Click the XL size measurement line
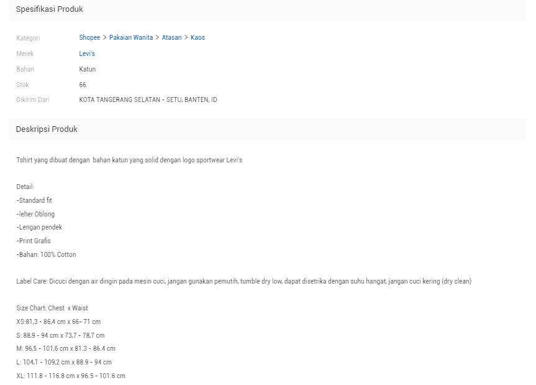This screenshot has width=536, height=385. 71,376
